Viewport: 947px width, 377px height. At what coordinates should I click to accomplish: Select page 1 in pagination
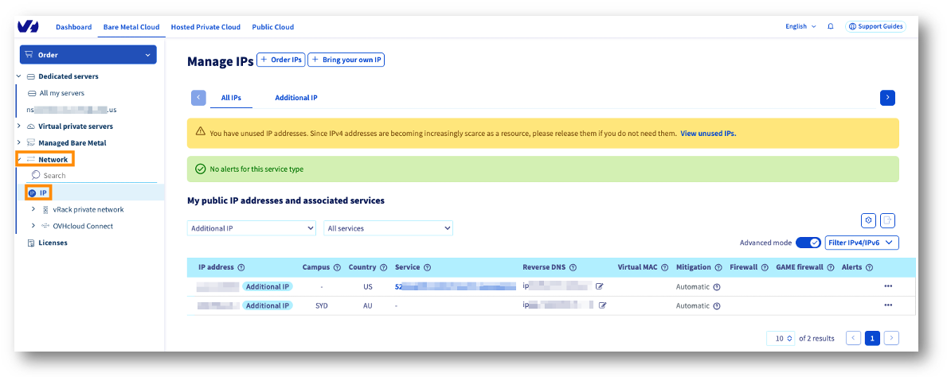(872, 338)
